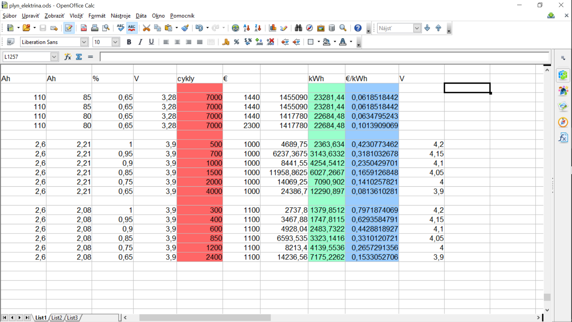Click the Print file icon
Screen dimensions: 572x322
coord(95,28)
